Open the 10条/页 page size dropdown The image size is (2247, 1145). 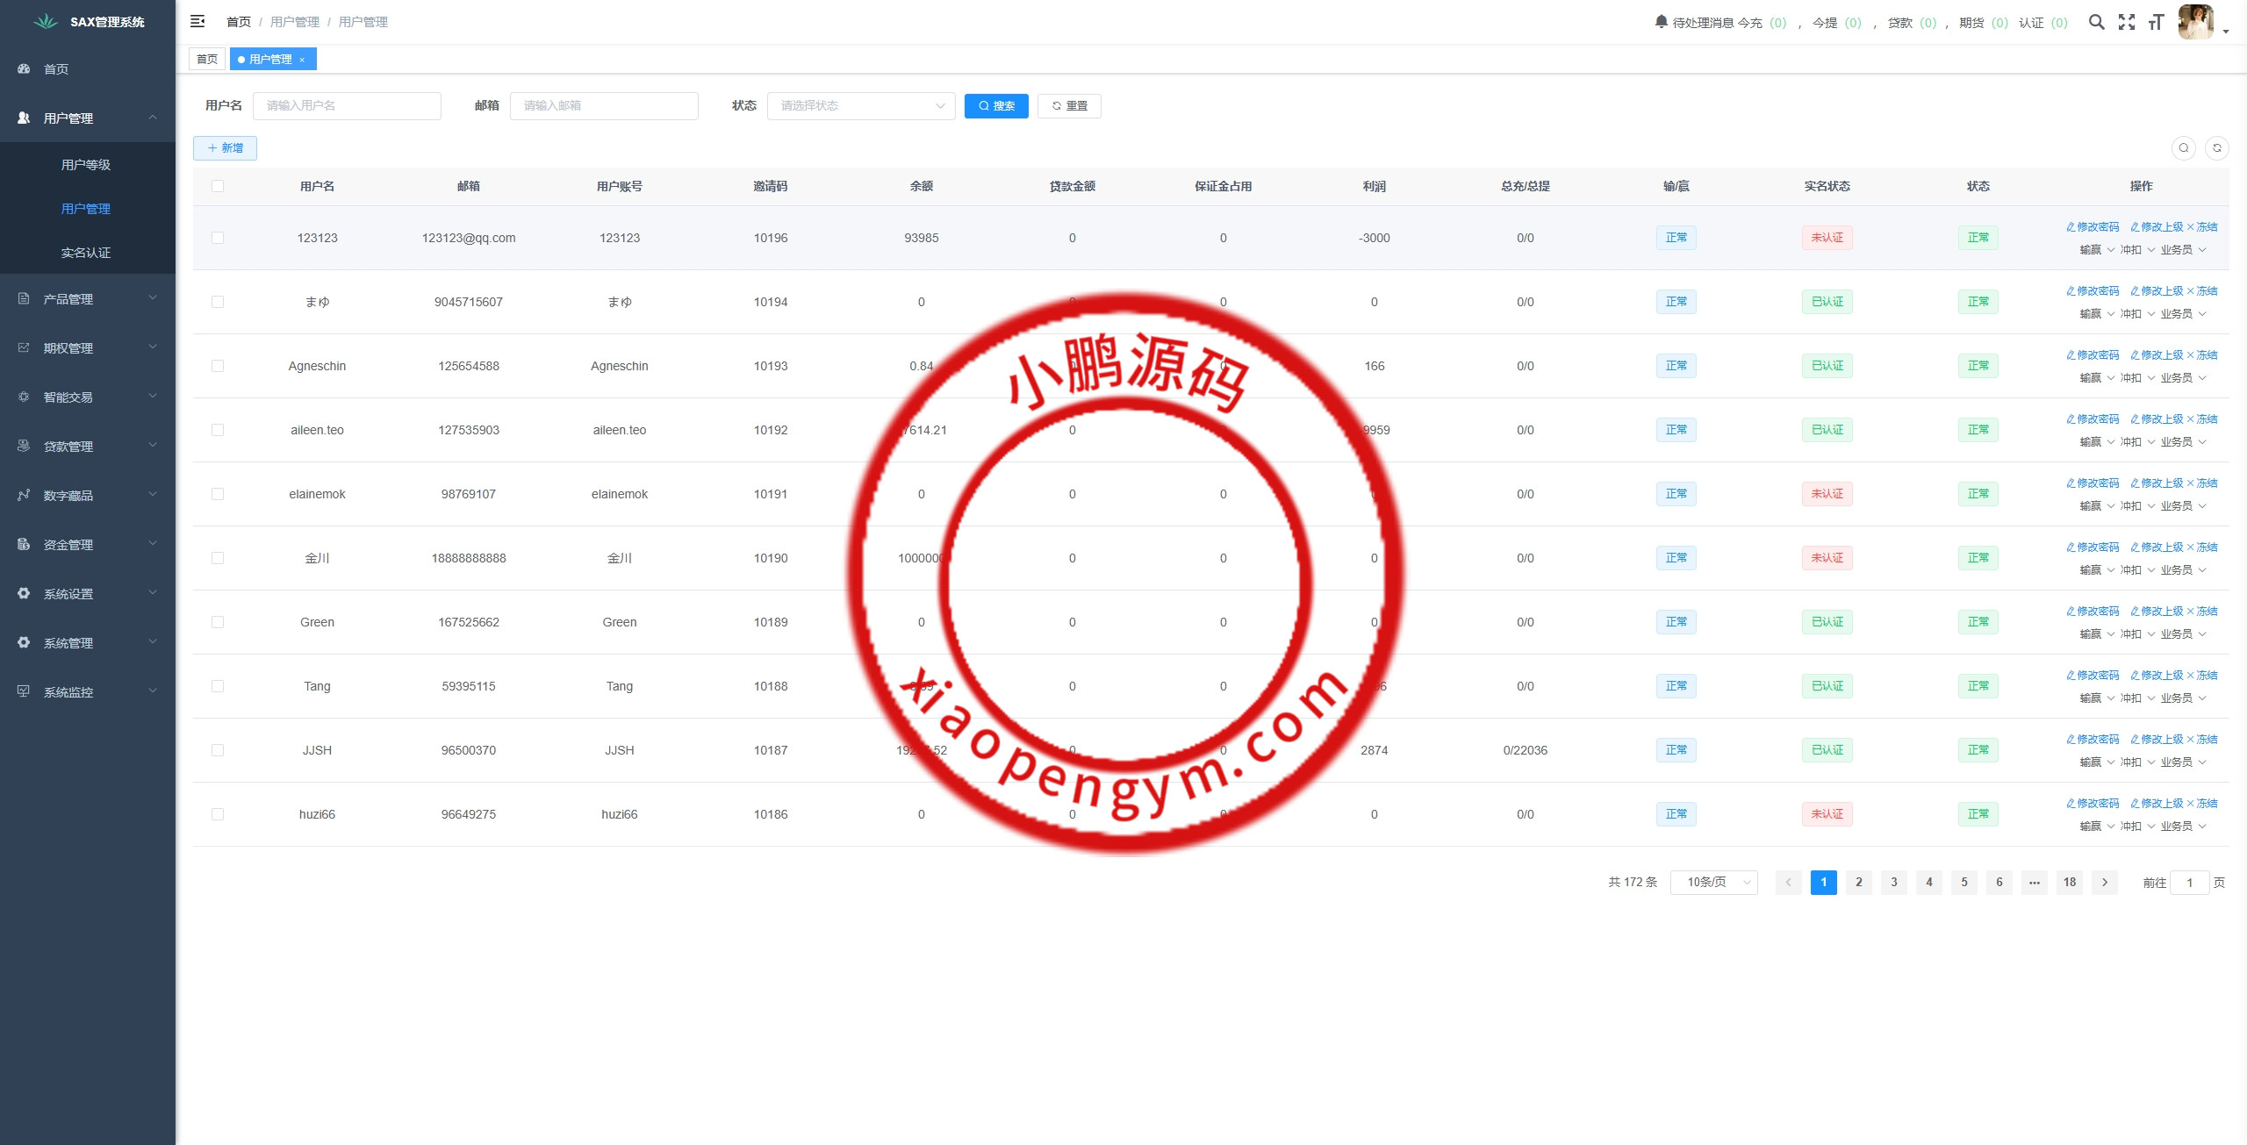tap(1713, 883)
